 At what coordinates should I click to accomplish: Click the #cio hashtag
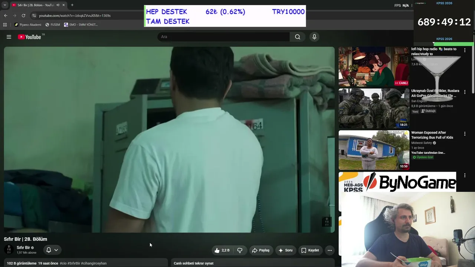click(63, 263)
